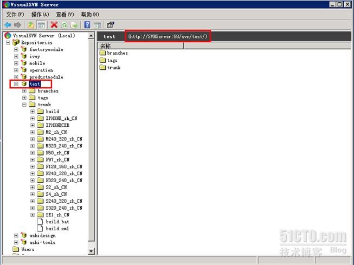Select the test repository in tree
Screen dimensions: 354x265
point(35,84)
